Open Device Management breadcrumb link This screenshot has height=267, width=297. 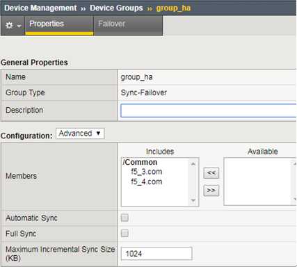(x=40, y=8)
